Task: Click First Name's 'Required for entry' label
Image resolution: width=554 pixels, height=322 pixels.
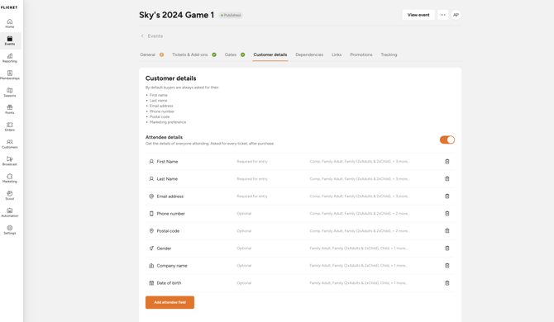Action: click(252, 162)
